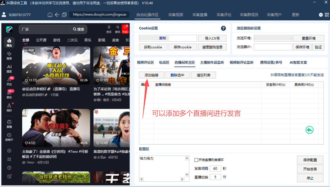Click the message textbox's down scroll arrow
Image resolution: width=330 pixels, height=187 pixels.
point(187,174)
